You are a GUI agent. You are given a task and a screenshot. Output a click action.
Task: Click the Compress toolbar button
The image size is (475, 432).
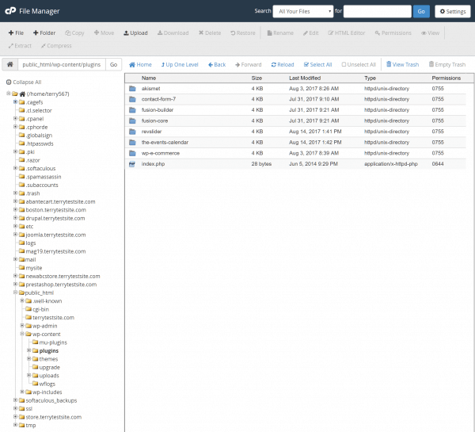click(56, 46)
